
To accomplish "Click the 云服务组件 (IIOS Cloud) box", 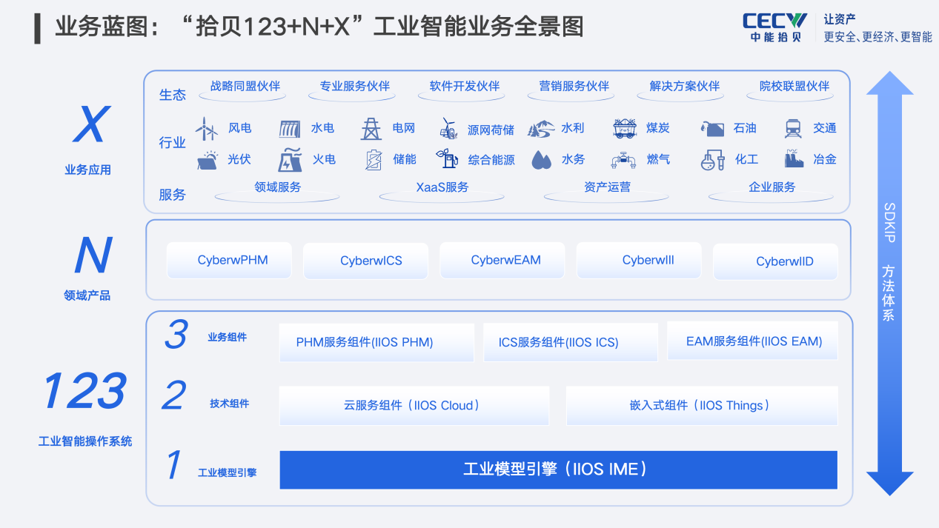I will click(x=414, y=405).
